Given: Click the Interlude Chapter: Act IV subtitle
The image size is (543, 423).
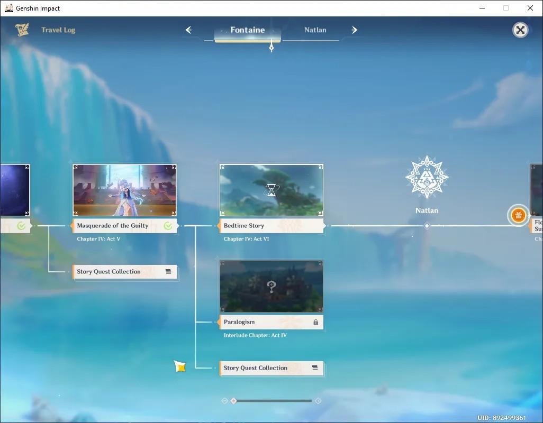Looking at the screenshot, I should (255, 335).
